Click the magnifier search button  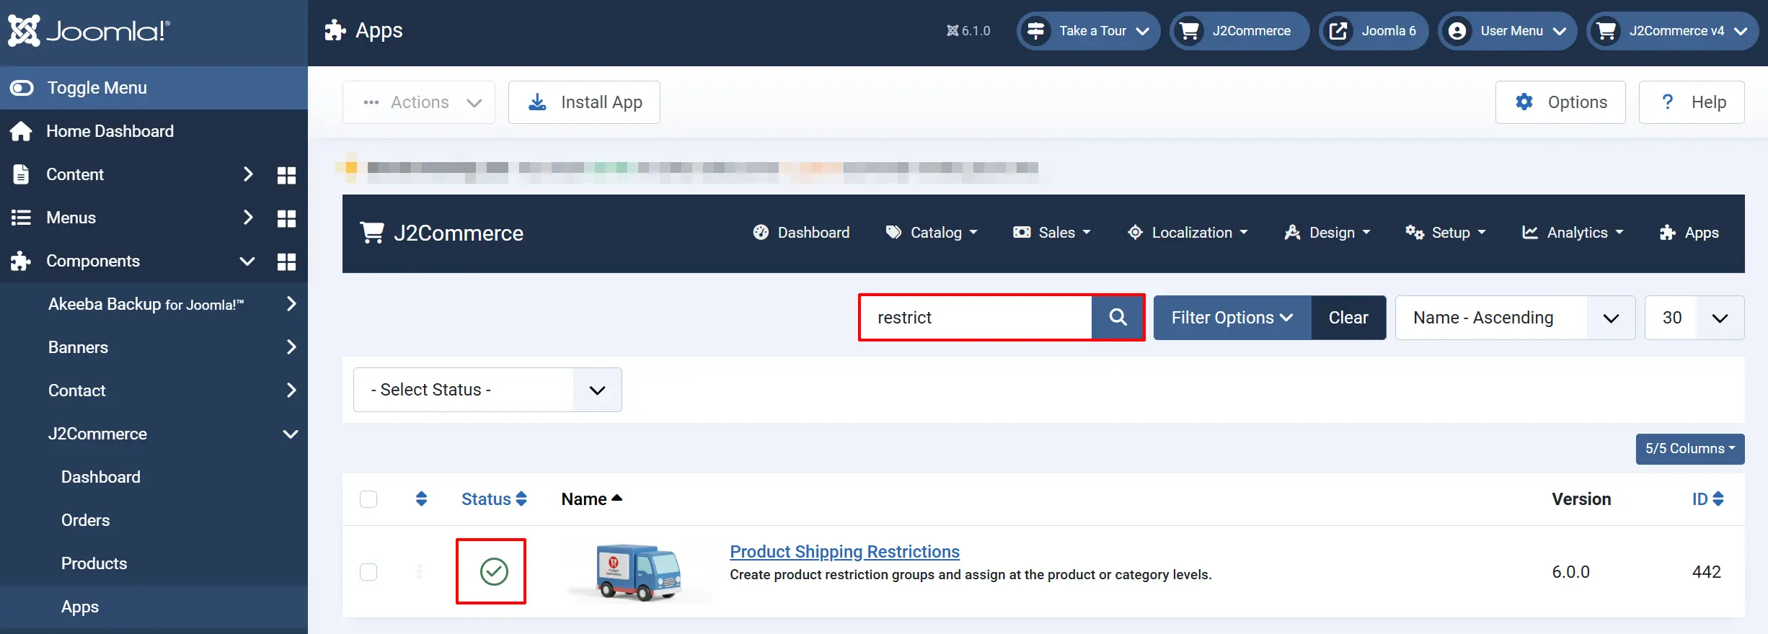pos(1118,318)
